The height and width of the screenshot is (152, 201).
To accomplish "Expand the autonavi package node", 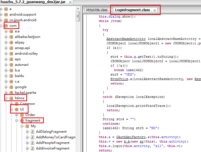I will (6, 65).
